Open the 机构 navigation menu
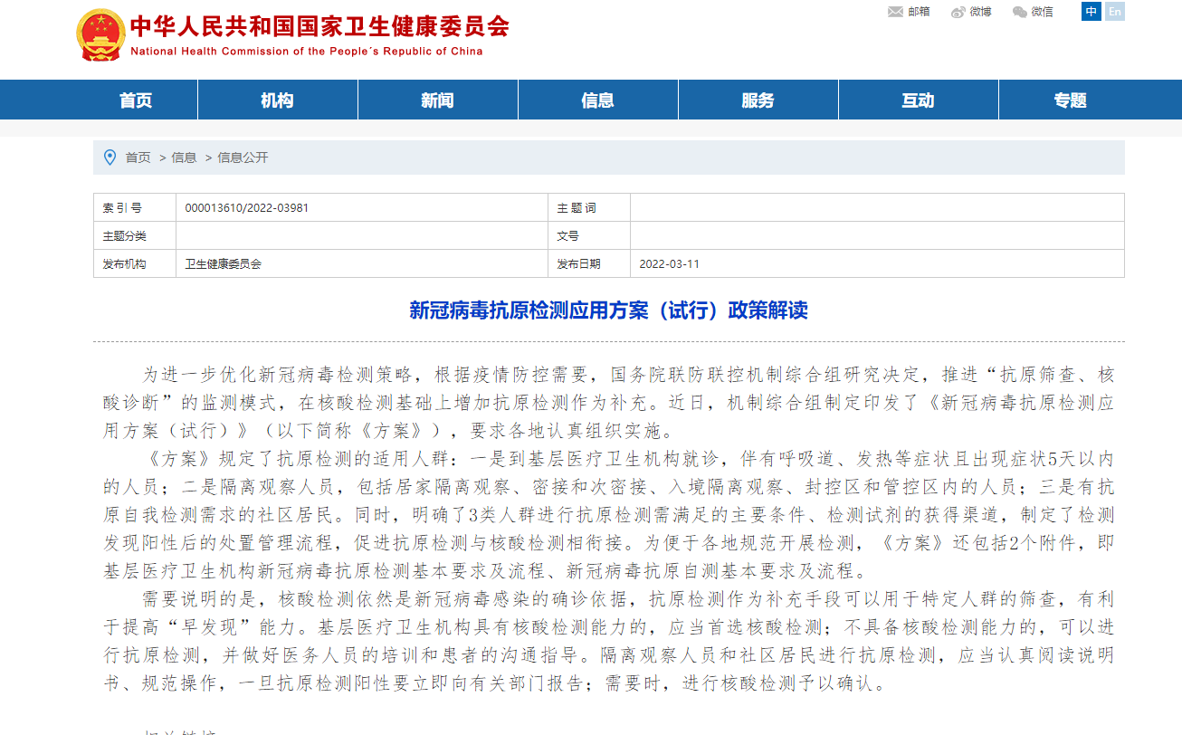Viewport: 1182px width, 735px height. 277,100
